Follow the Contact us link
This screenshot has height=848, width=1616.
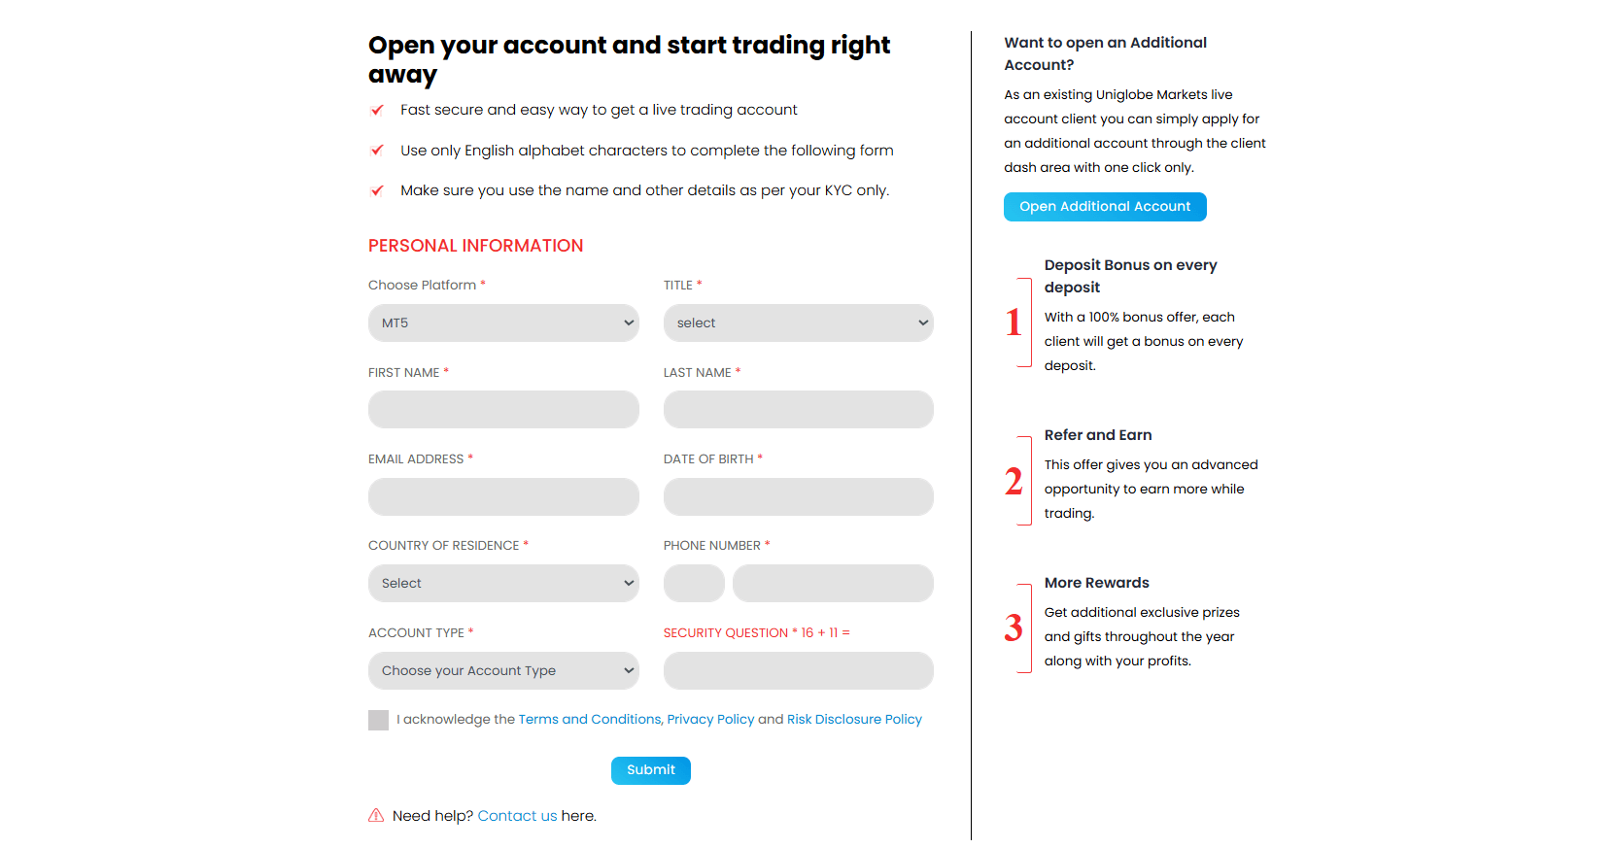517,816
